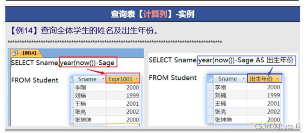The width and height of the screenshot is (306, 133).
Task: Click the 刘楠 cell in the Expr1001 table
Action: [90, 96]
